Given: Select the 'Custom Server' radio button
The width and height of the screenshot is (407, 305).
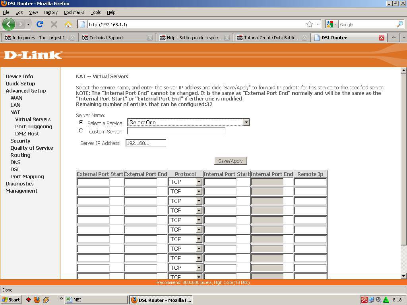Looking at the screenshot, I should (81, 130).
